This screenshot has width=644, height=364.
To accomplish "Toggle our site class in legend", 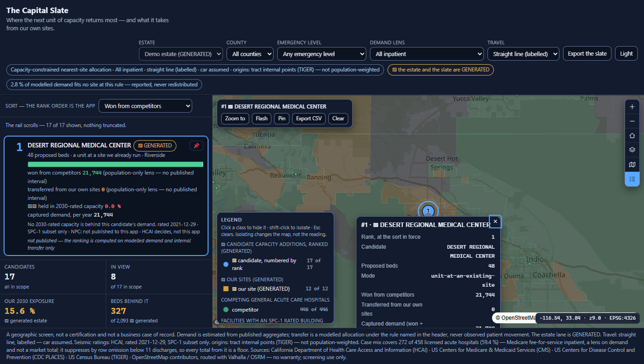I will coord(275,288).
